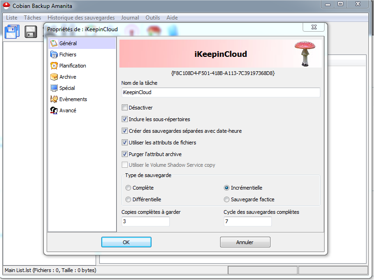Viewport: 374px width, 280px height.
Task: Toggle Utiliser le Volume Shadow Service copy
Action: click(125, 165)
